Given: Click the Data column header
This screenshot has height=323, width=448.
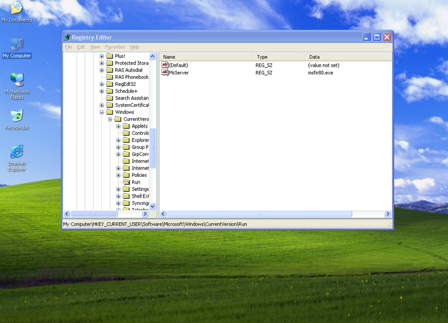Looking at the screenshot, I should (x=348, y=57).
